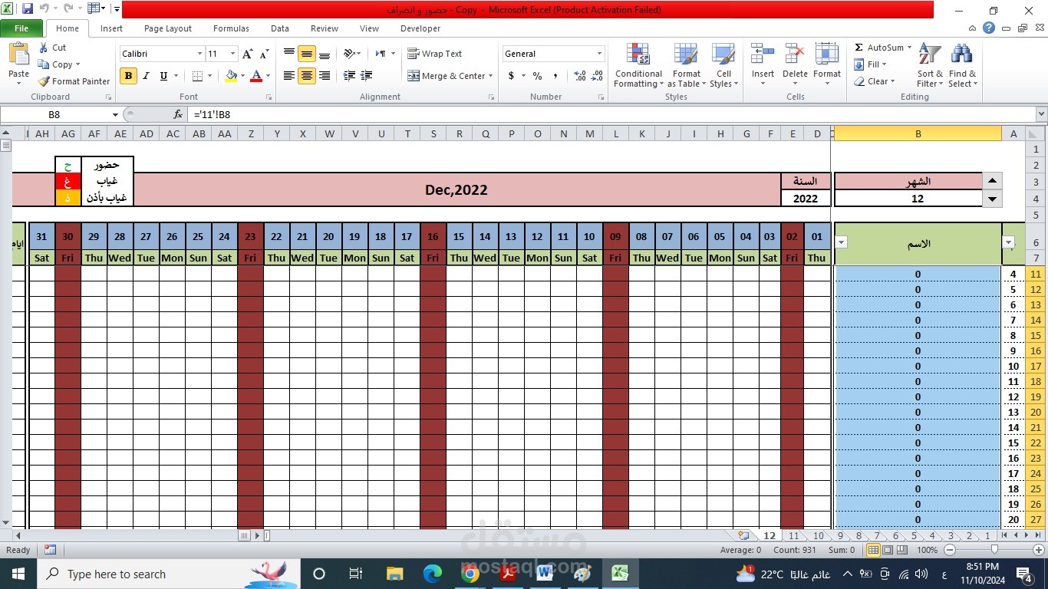Screen dimensions: 1048x589
Task: Open Find & Select menu
Action: (963, 66)
